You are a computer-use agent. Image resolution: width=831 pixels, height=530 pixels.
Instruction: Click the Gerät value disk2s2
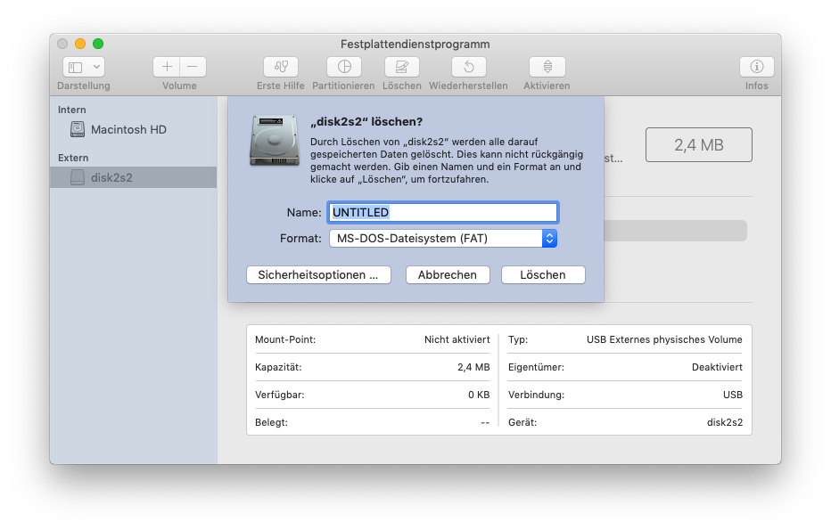[725, 422]
